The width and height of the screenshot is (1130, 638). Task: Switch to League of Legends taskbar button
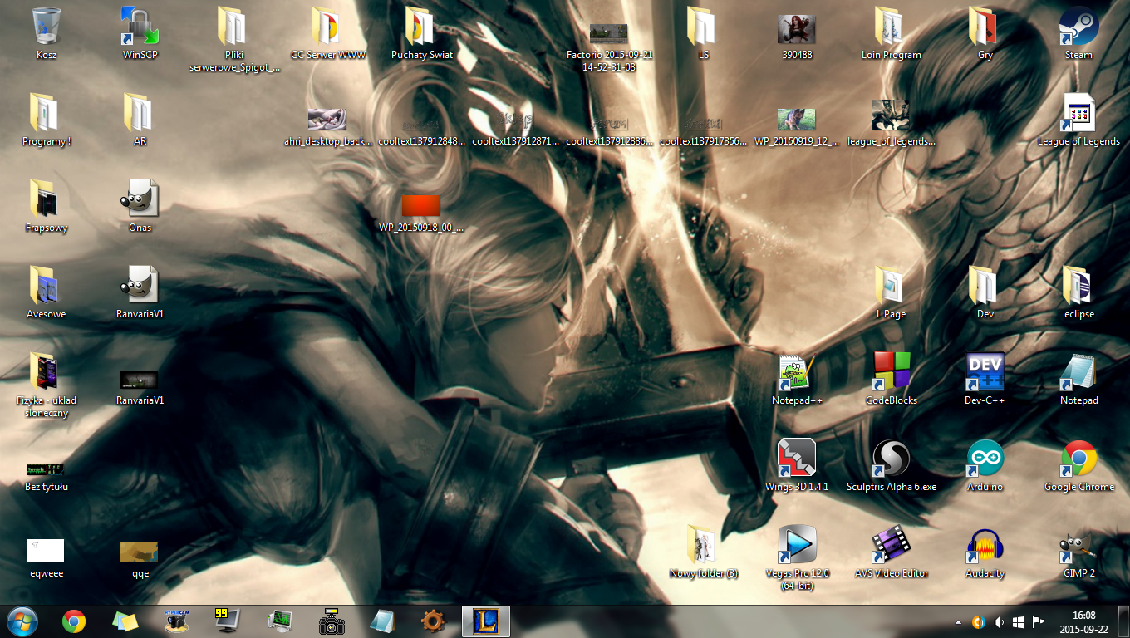[486, 621]
